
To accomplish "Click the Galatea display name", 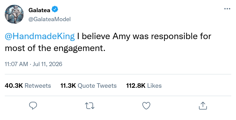I will pos(39,10).
